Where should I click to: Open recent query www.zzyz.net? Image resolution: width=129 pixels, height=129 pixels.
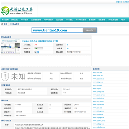[97, 85]
